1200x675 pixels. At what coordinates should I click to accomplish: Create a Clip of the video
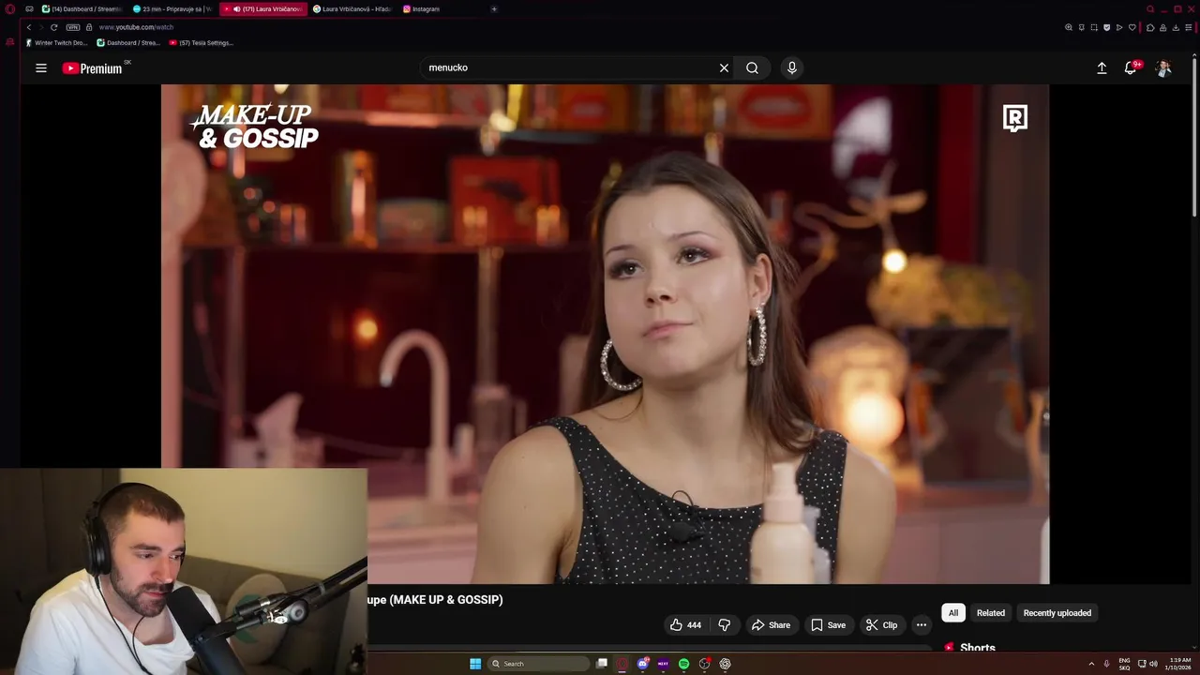(x=881, y=625)
